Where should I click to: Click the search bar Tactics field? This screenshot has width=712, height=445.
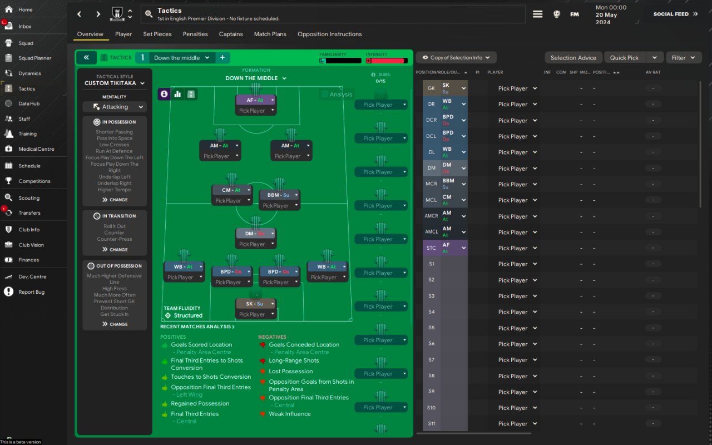click(x=333, y=14)
